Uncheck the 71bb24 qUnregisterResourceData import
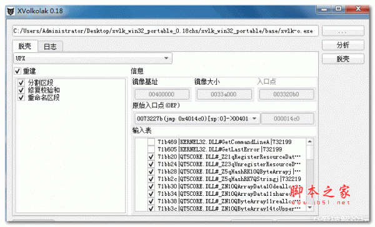 pyautogui.click(x=151, y=164)
